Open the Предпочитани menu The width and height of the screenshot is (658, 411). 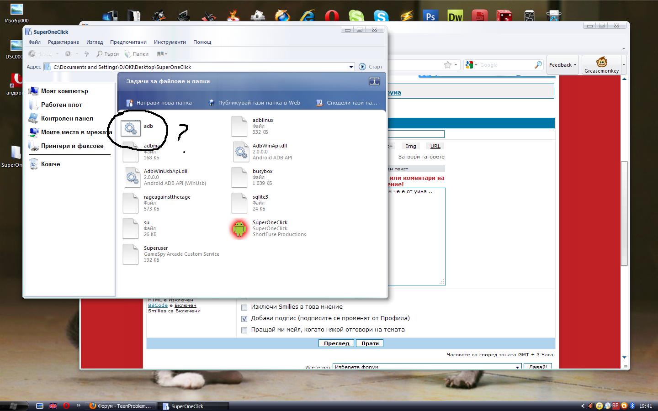pyautogui.click(x=128, y=42)
